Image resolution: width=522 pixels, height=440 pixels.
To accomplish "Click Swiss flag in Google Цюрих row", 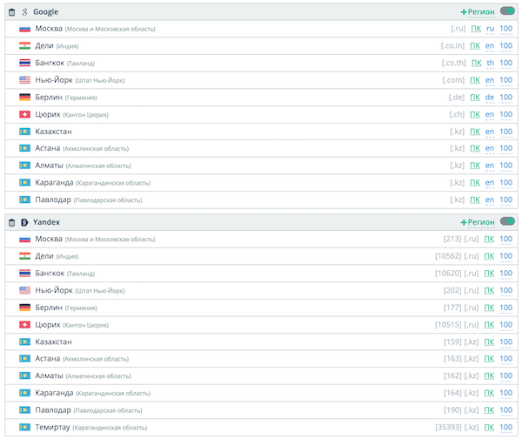I will coord(25,114).
